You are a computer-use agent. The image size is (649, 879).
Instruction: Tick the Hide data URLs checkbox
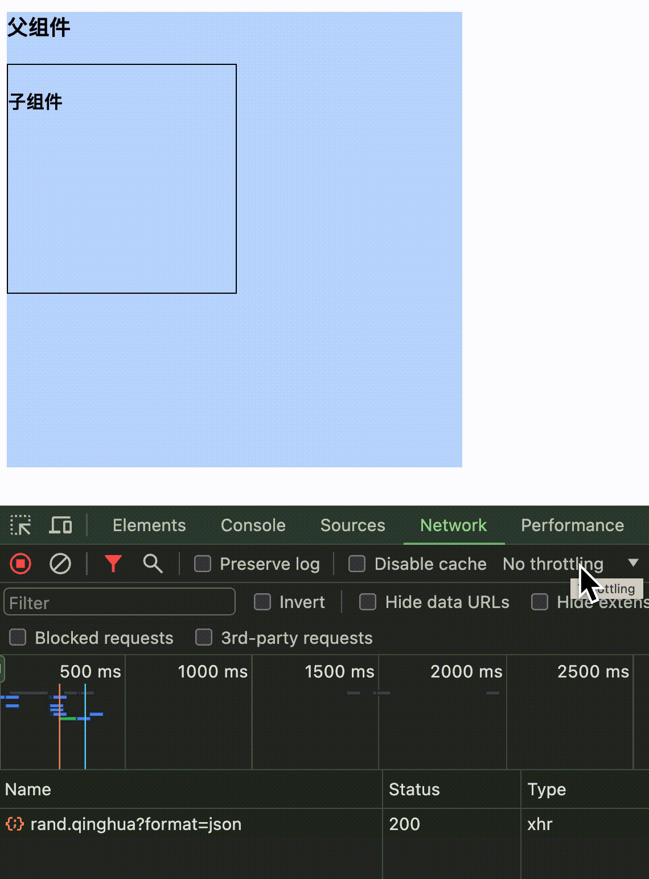(x=368, y=602)
